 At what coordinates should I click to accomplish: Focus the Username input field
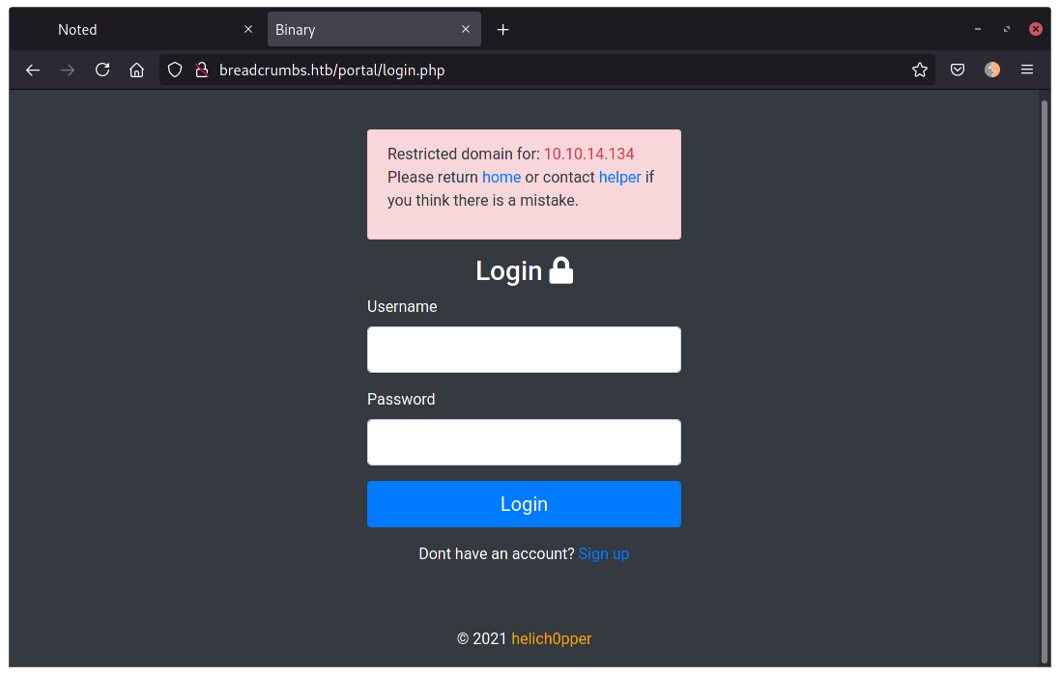(x=524, y=349)
